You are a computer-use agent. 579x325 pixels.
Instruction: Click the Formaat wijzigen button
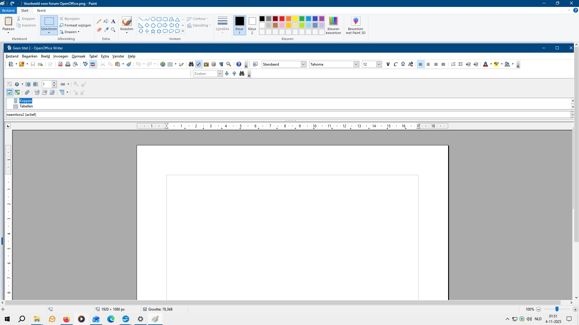[75, 25]
